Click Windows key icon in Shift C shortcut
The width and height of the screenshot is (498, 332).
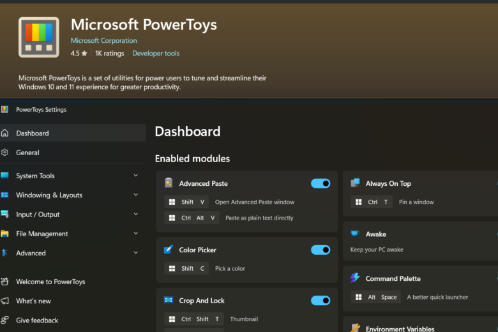[x=172, y=268]
